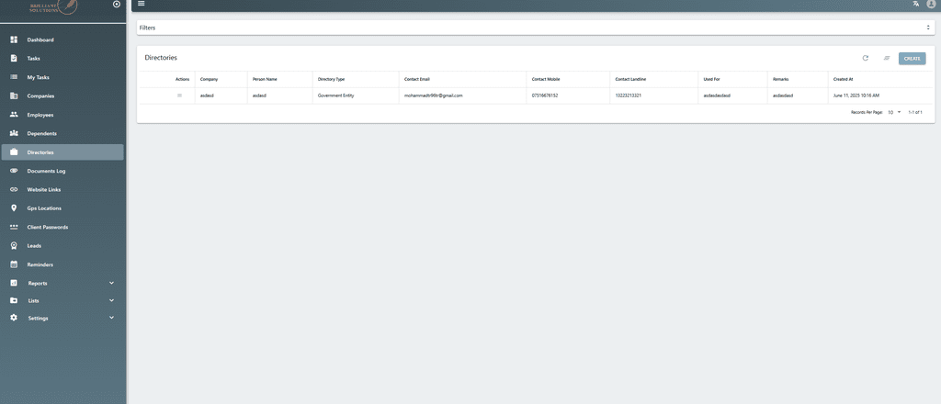The width and height of the screenshot is (941, 404).
Task: Click the Tasks document icon
Action: coord(14,58)
